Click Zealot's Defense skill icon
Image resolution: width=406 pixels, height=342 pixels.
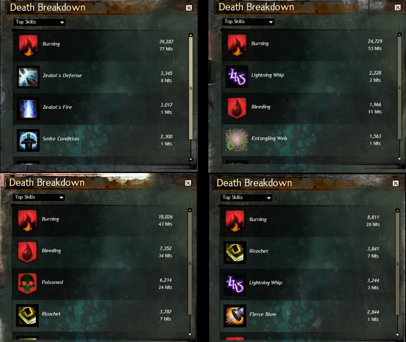(28, 77)
